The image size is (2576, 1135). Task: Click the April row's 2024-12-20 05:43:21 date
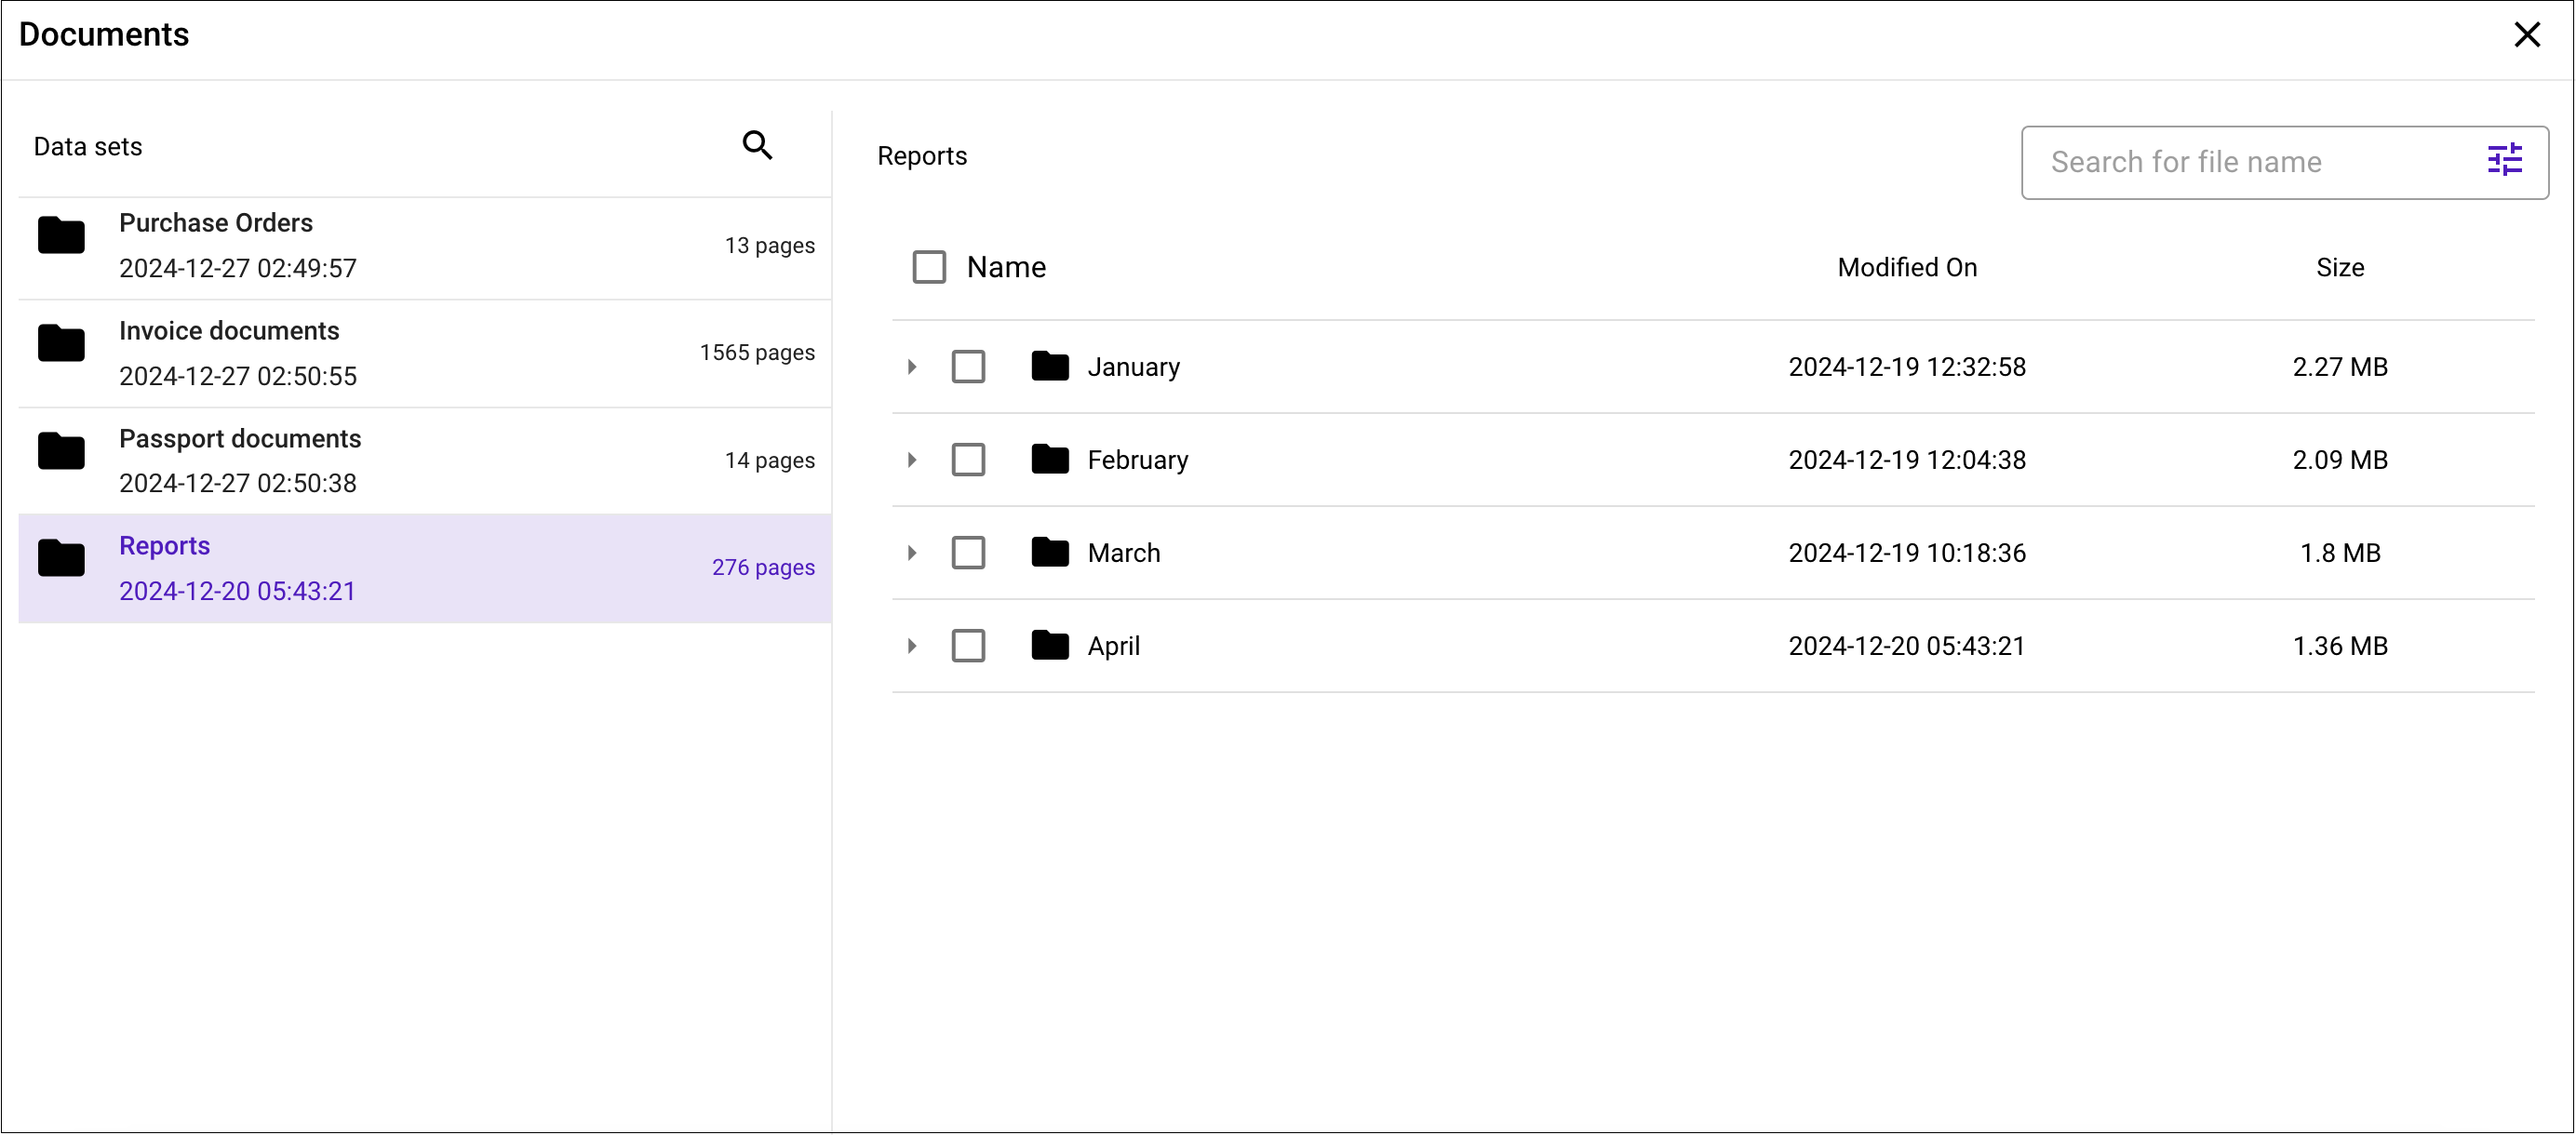point(1907,646)
